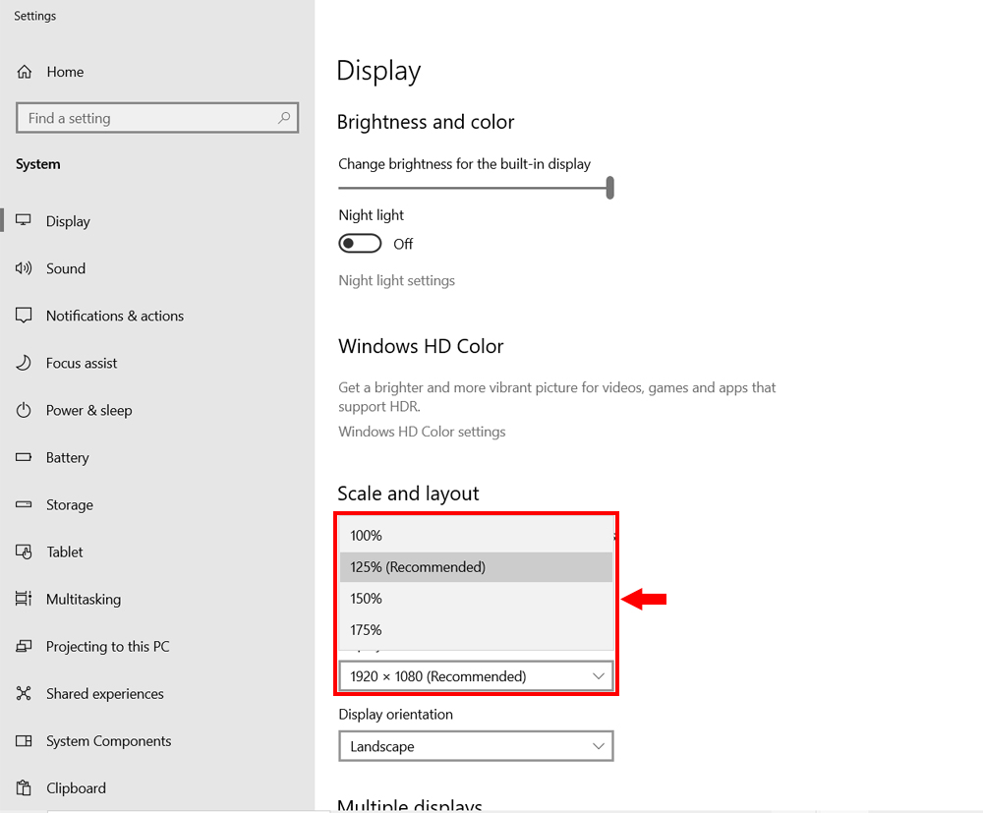Open Notifications & actions icon
The height and width of the screenshot is (813, 983).
click(25, 316)
